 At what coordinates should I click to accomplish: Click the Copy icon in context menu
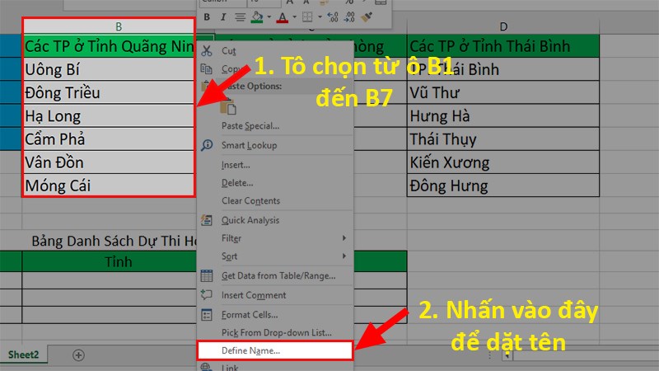[207, 69]
